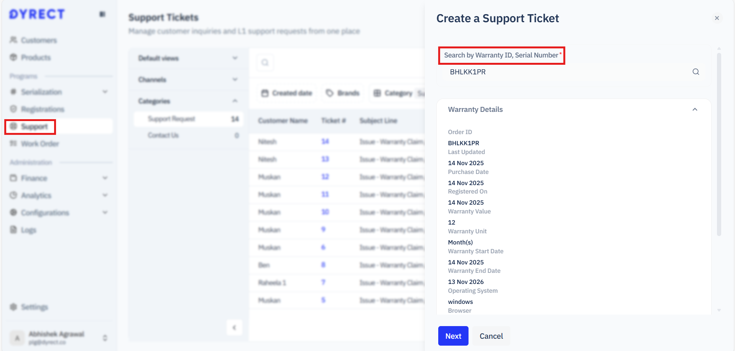Open Support in the sidebar
This screenshot has height=351, width=735.
(34, 127)
